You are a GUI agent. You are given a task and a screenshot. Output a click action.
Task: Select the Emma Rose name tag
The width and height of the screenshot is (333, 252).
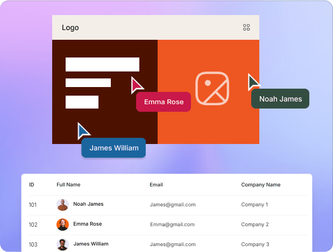coord(164,102)
